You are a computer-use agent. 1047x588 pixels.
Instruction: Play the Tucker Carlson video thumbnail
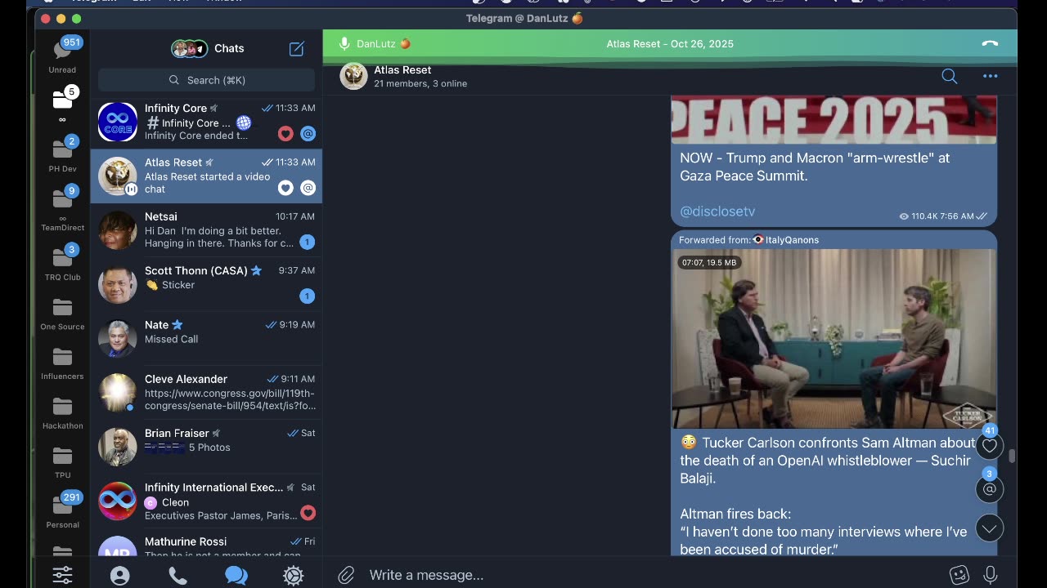click(834, 339)
